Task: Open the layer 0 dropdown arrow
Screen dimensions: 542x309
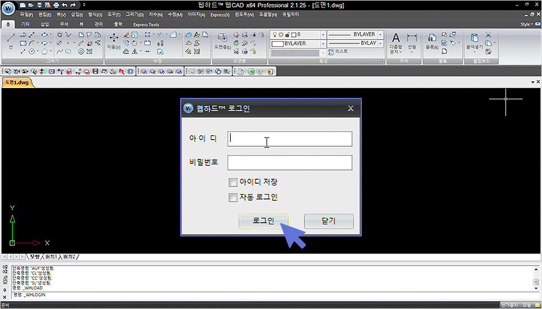Action: (x=323, y=35)
